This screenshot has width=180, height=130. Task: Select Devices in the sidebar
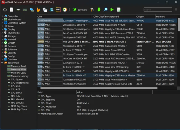click(10, 46)
